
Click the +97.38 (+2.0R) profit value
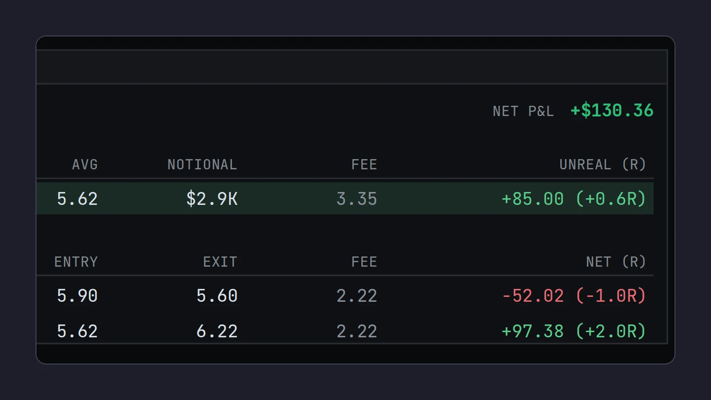pyautogui.click(x=574, y=331)
